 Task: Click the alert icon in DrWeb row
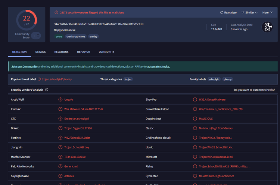pyautogui.click(x=60, y=128)
